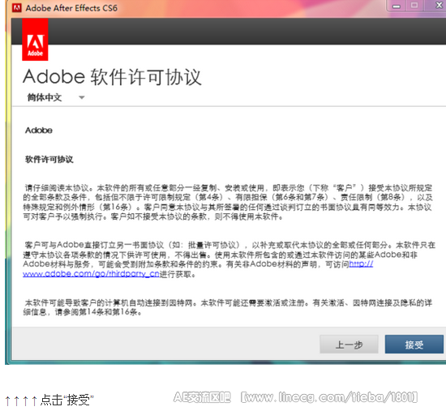Click the After Effects title bar icon
The height and width of the screenshot is (411, 446).
click(17, 7)
